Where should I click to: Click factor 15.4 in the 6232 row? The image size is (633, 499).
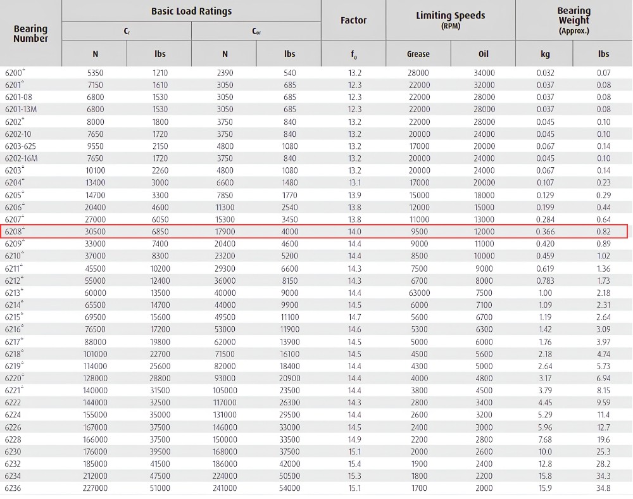[x=354, y=464]
